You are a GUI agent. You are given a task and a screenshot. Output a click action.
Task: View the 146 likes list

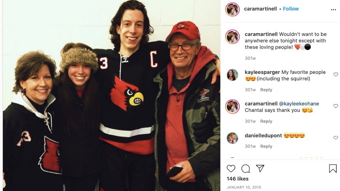click(237, 178)
